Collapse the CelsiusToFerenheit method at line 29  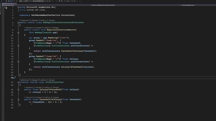tap(18, 90)
